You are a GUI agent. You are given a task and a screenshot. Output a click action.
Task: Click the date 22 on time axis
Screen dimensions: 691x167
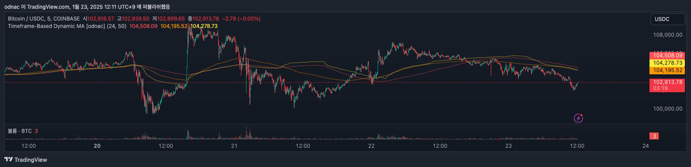(372, 146)
